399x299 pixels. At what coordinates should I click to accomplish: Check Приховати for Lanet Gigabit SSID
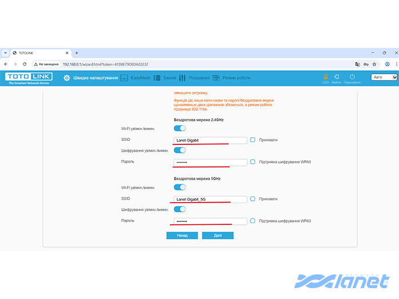pos(253,140)
